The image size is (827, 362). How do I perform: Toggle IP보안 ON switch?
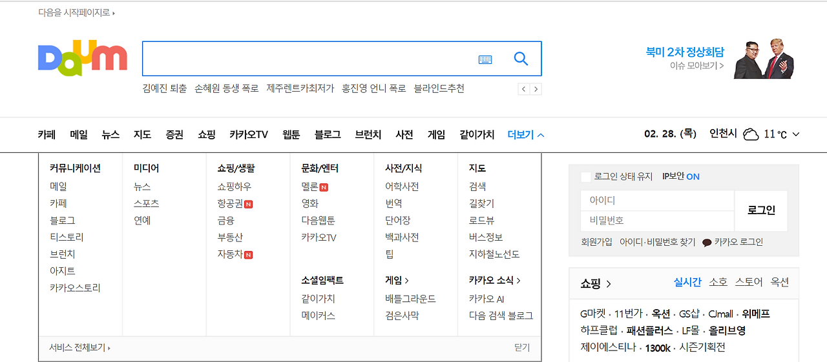693,177
